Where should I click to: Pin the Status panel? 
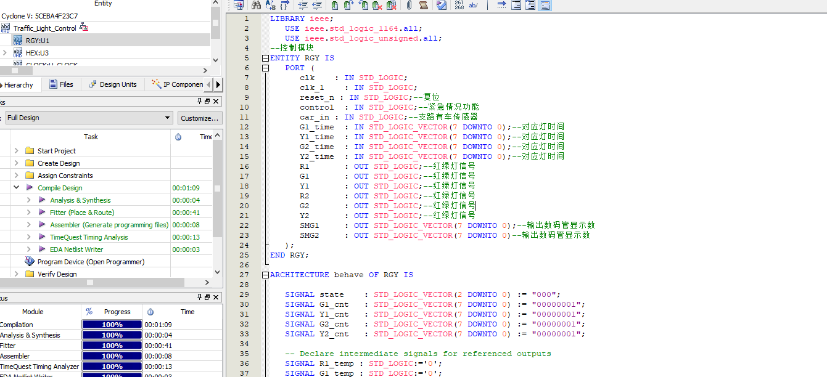coord(199,298)
